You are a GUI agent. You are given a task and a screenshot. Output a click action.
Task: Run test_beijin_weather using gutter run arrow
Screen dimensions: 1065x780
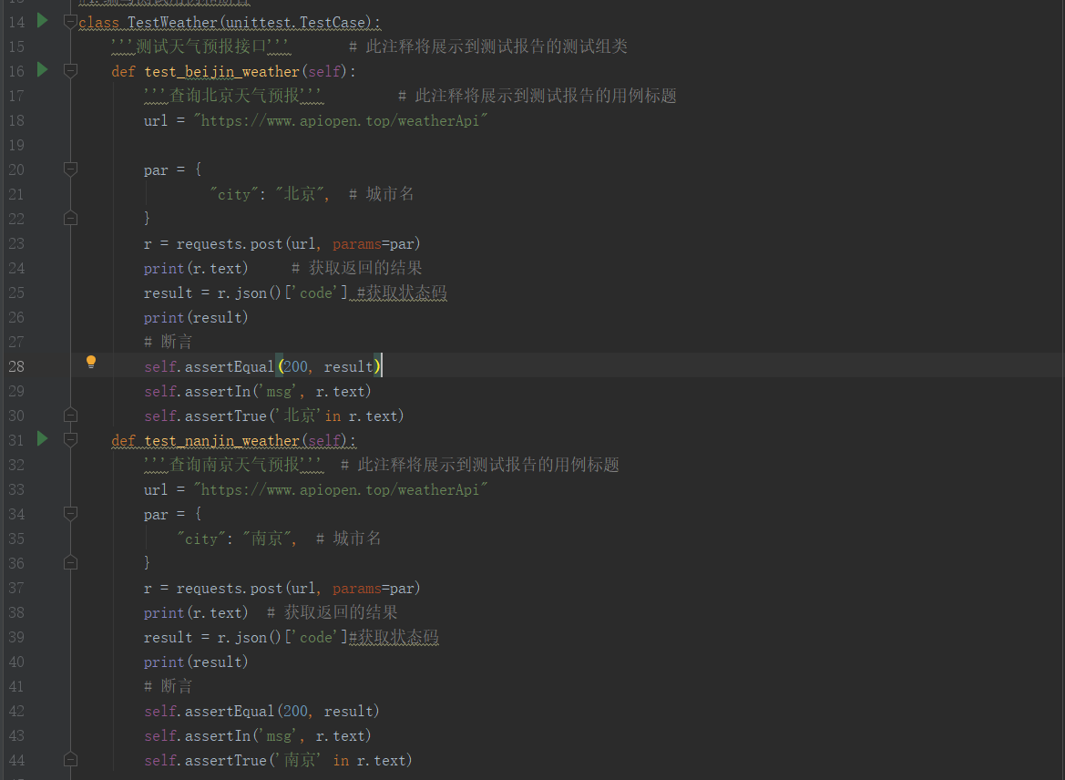(x=42, y=69)
